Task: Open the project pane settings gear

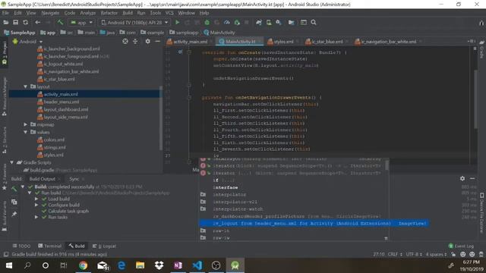Action: 148,41
